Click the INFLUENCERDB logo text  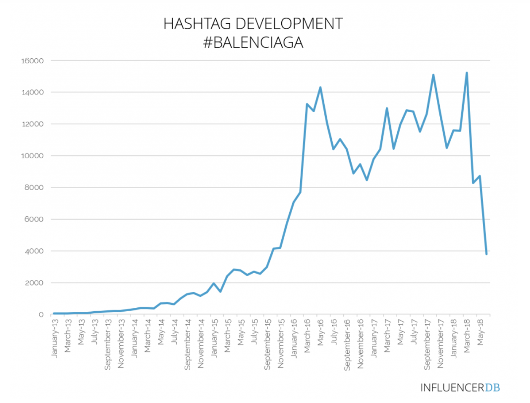point(460,388)
